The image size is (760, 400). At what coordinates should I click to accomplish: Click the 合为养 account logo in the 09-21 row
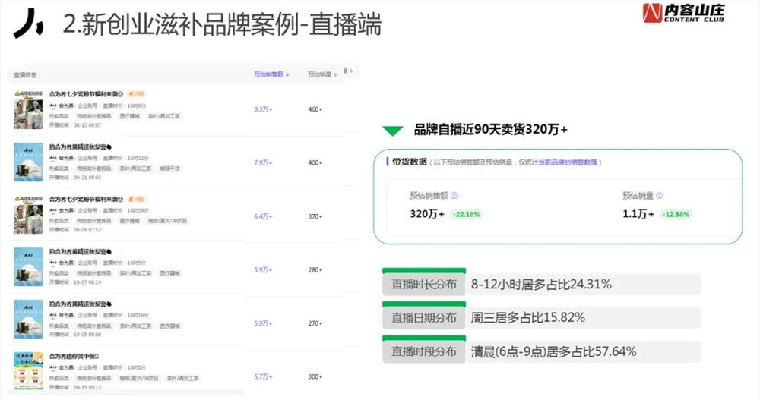coord(53,159)
